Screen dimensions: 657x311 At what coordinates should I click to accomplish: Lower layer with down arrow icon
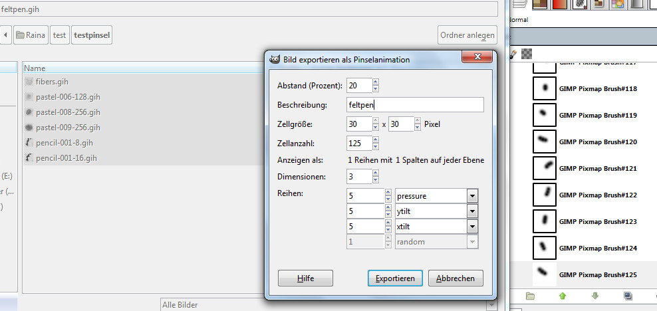pyautogui.click(x=594, y=296)
